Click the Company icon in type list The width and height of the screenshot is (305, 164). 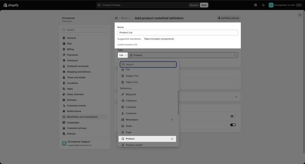click(122, 107)
